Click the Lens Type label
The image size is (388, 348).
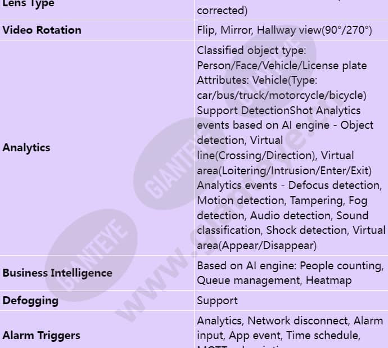point(28,4)
